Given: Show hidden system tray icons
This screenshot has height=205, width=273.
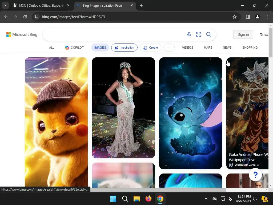Looking at the screenshot, I should [206, 199].
